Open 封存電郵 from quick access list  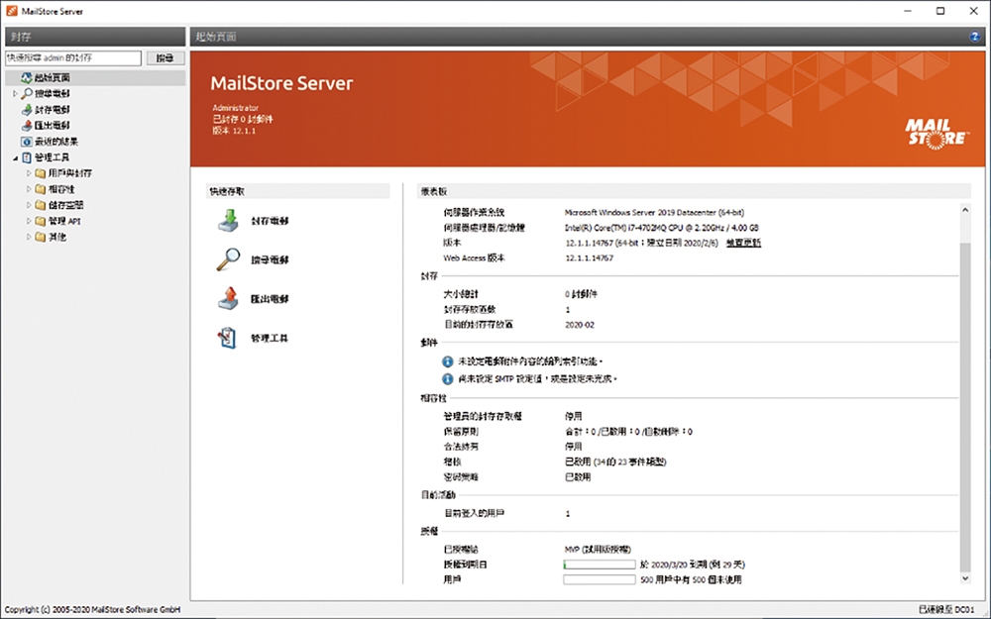[270, 221]
